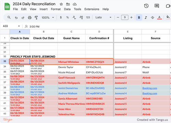Select the Dennis Taylor cell
The width and height of the screenshot is (171, 123).
pyautogui.click(x=71, y=67)
